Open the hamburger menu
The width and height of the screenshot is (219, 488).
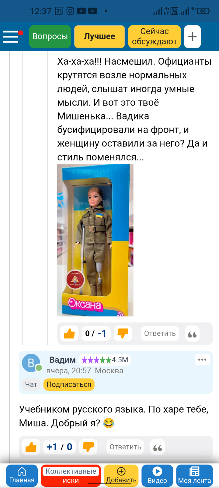coord(11,37)
